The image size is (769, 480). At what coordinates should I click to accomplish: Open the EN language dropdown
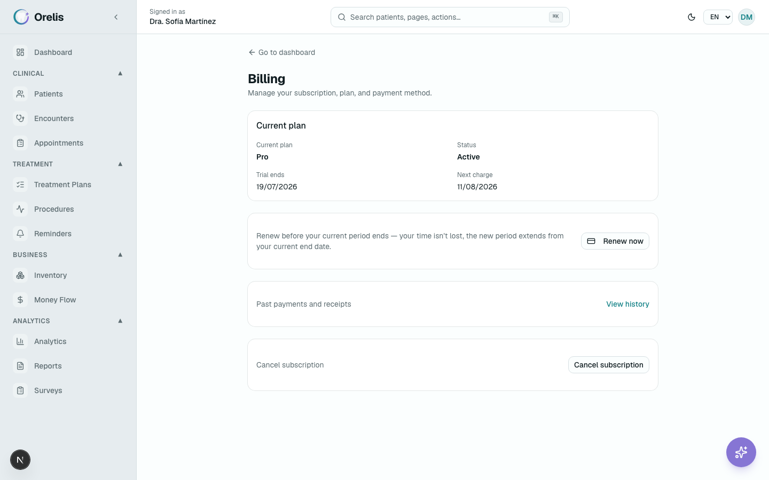point(718,17)
